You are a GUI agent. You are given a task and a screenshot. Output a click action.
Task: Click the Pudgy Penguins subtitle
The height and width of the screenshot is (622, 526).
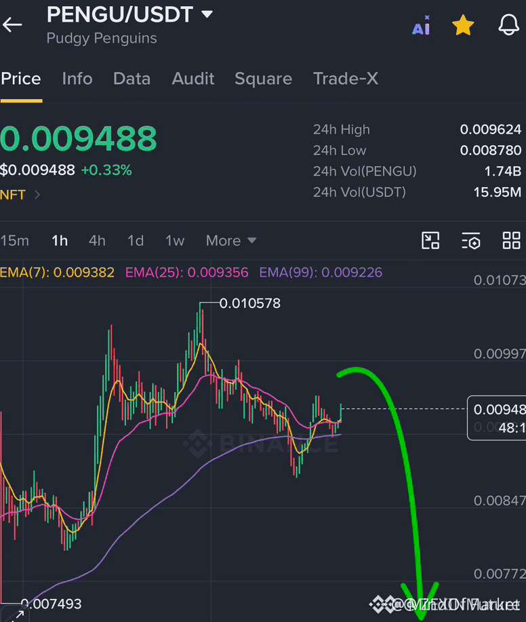click(x=102, y=39)
